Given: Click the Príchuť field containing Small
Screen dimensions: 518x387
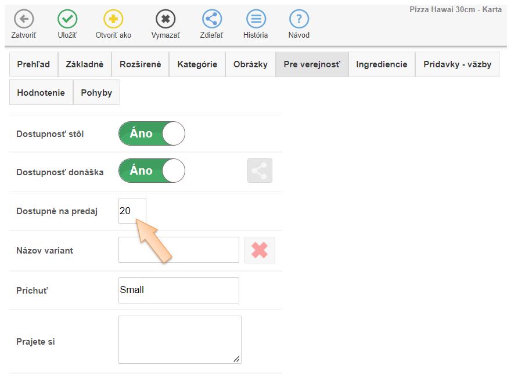Looking at the screenshot, I should pos(178,290).
